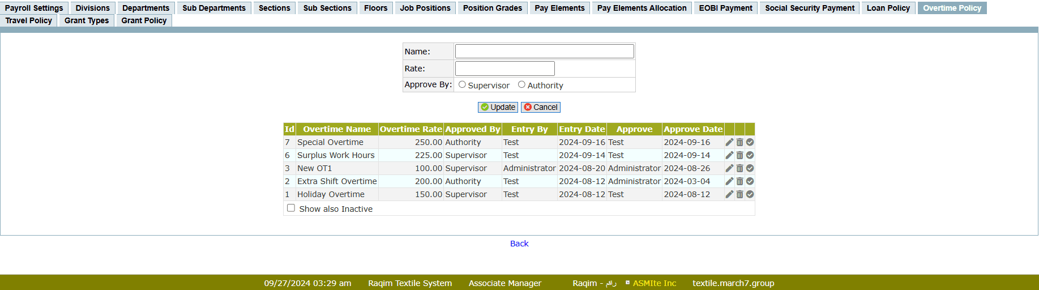
Task: Enable Show also Inactive checkbox
Action: (291, 208)
